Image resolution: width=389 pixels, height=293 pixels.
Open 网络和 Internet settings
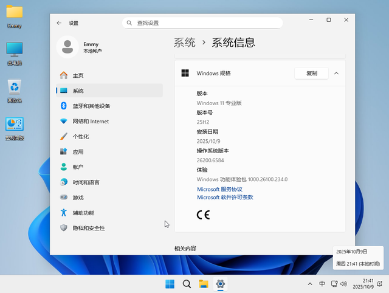(91, 121)
